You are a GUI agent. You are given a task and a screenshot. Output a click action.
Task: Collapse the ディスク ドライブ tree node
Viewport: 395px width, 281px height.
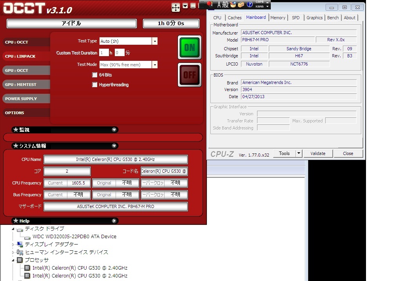(x=13, y=229)
